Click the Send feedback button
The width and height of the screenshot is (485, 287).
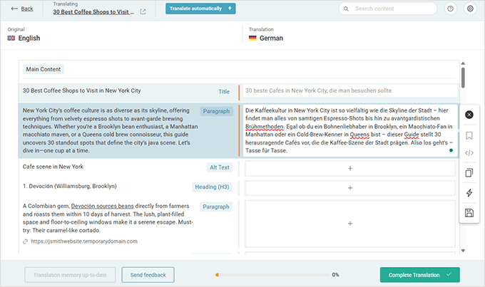148,275
